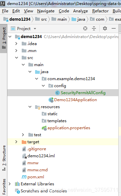Click the Maven m icon beside pom.xml
121x196 pixels.
tap(24, 177)
